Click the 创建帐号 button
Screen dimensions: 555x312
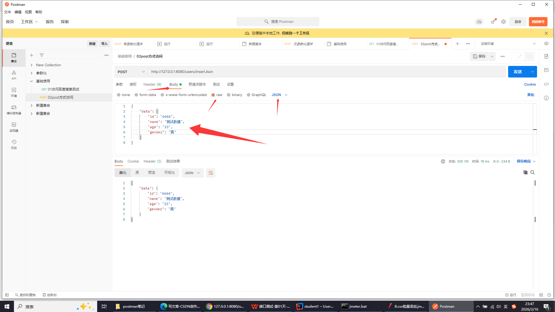click(x=538, y=22)
